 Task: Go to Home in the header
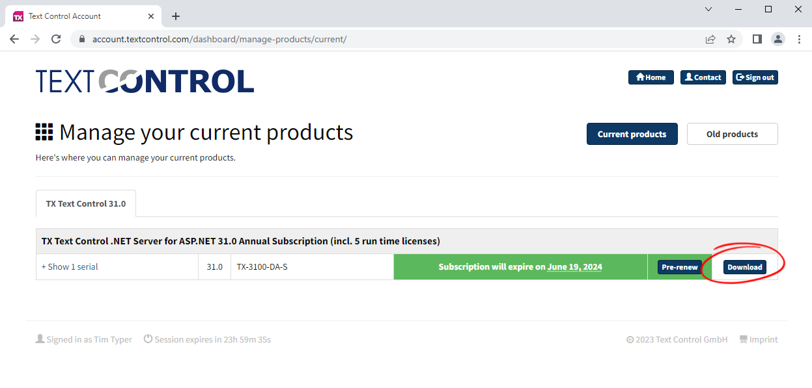651,77
